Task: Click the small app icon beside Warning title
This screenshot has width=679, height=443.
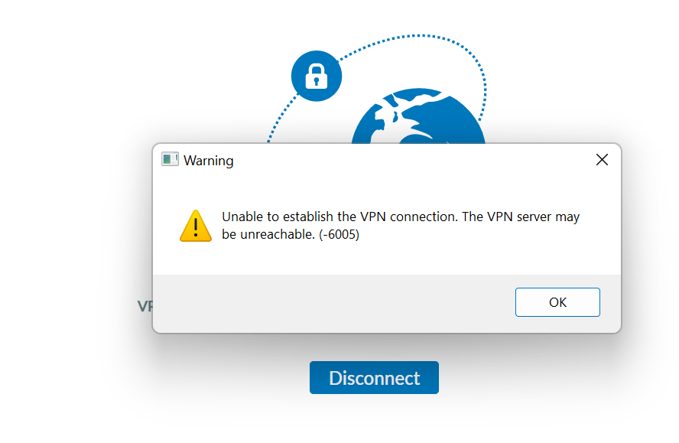Action: click(170, 160)
